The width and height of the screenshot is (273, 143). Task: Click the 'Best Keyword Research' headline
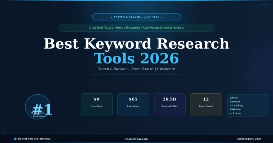click(x=136, y=44)
